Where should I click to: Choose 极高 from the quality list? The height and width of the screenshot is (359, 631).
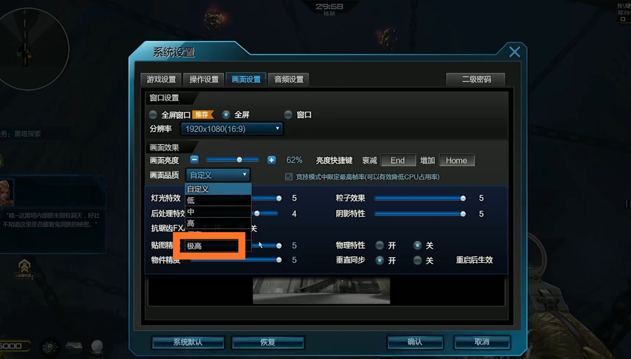(212, 246)
